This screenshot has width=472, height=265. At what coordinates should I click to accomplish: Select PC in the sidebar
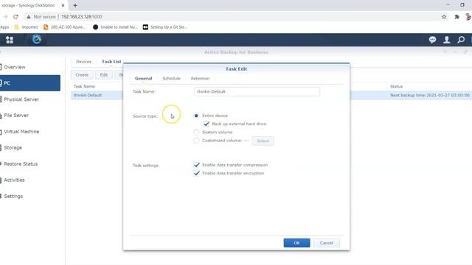(30, 83)
